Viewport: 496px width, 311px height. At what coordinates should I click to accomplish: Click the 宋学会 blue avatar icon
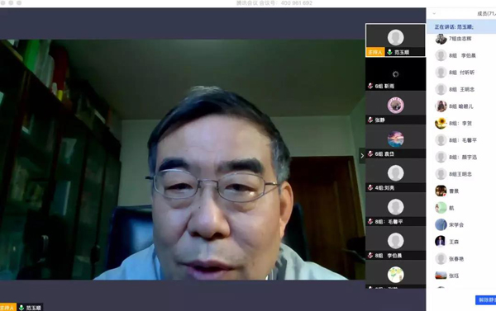[441, 225]
